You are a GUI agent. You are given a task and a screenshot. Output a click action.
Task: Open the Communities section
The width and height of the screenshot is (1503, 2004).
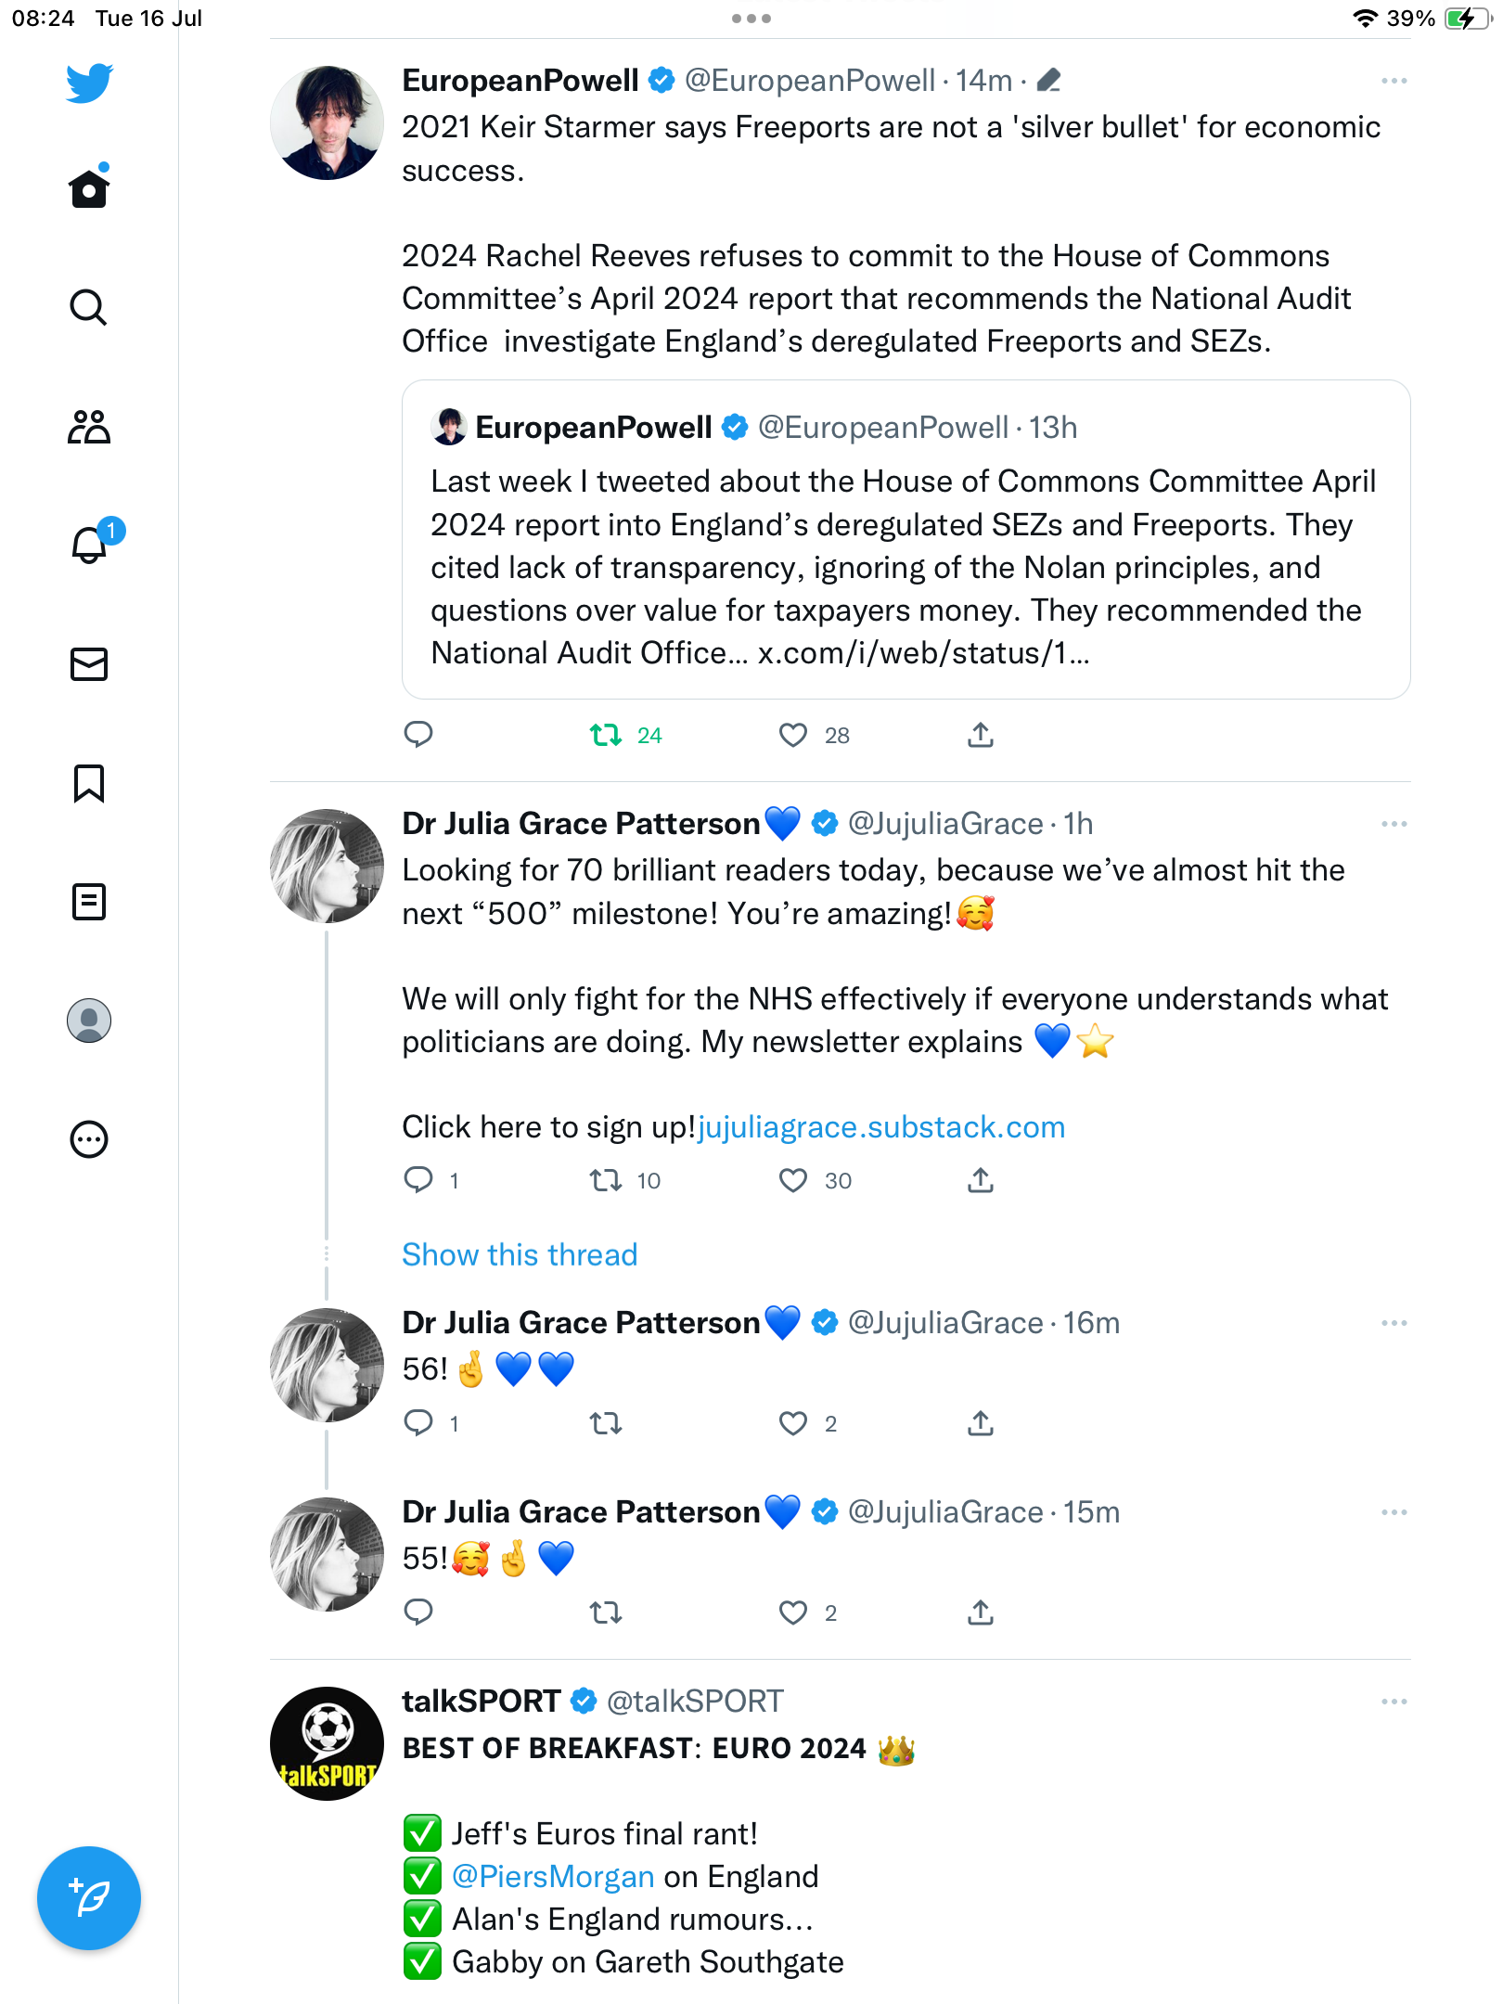pos(89,427)
